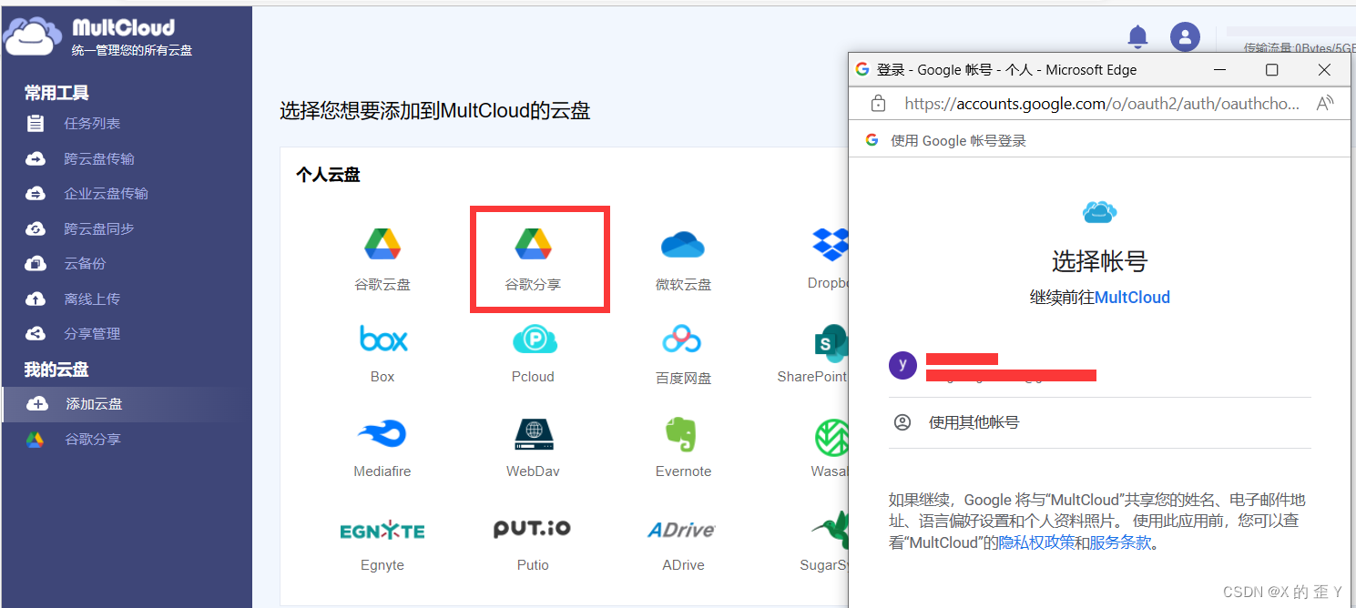The image size is (1356, 608).
Task: Go to 跨云盘同步 cloud sync
Action: (x=99, y=229)
